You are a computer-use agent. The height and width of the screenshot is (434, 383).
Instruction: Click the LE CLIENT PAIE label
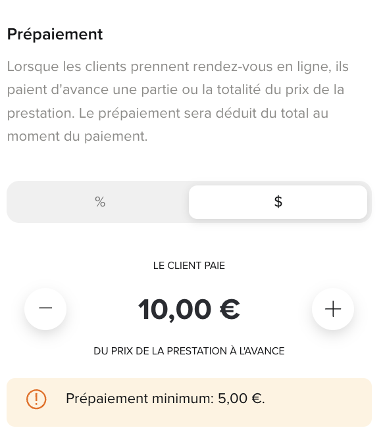(x=189, y=266)
